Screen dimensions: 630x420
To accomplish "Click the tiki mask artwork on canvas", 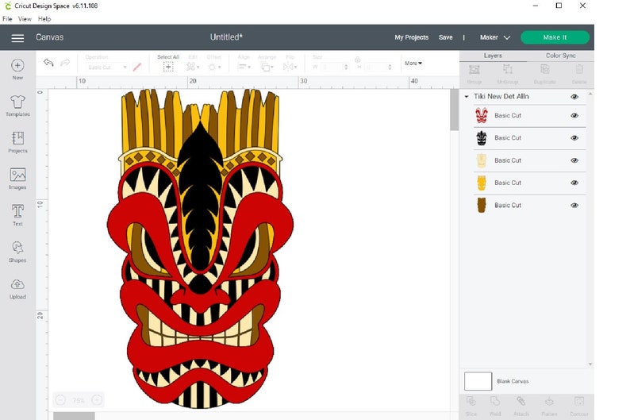I will tap(200, 249).
